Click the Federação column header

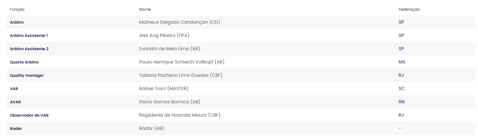click(x=409, y=9)
